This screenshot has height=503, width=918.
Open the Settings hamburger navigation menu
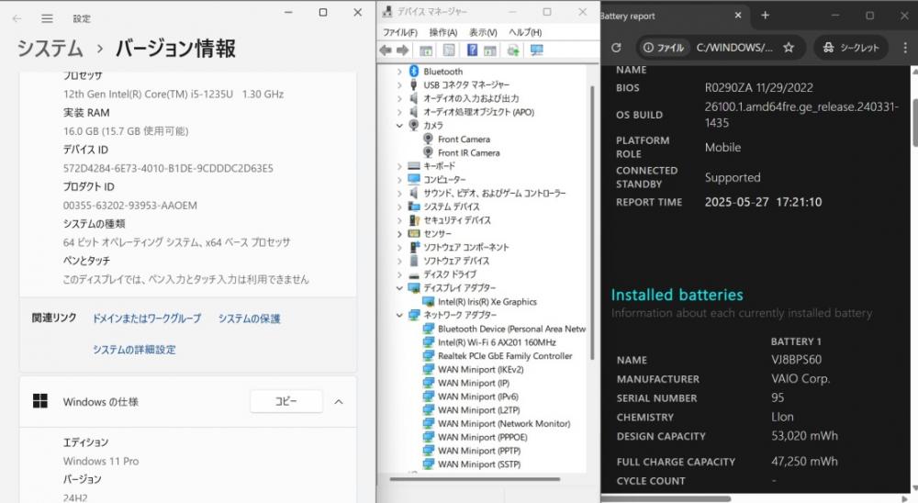[x=47, y=18]
